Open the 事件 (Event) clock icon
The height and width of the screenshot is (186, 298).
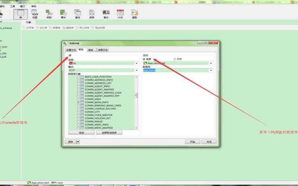[63, 14]
